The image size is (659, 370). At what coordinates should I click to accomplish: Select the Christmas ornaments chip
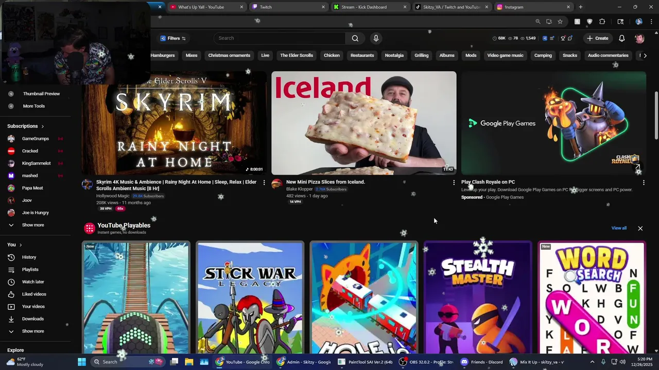pyautogui.click(x=229, y=55)
